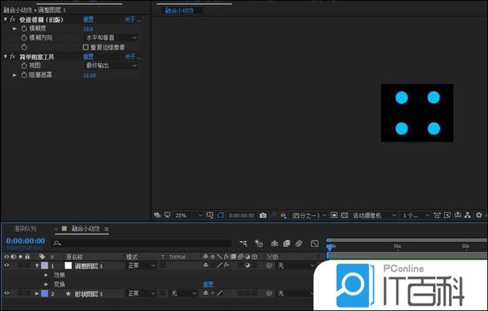
Task: Switch to the 渲染队列 tab
Action: point(25,228)
